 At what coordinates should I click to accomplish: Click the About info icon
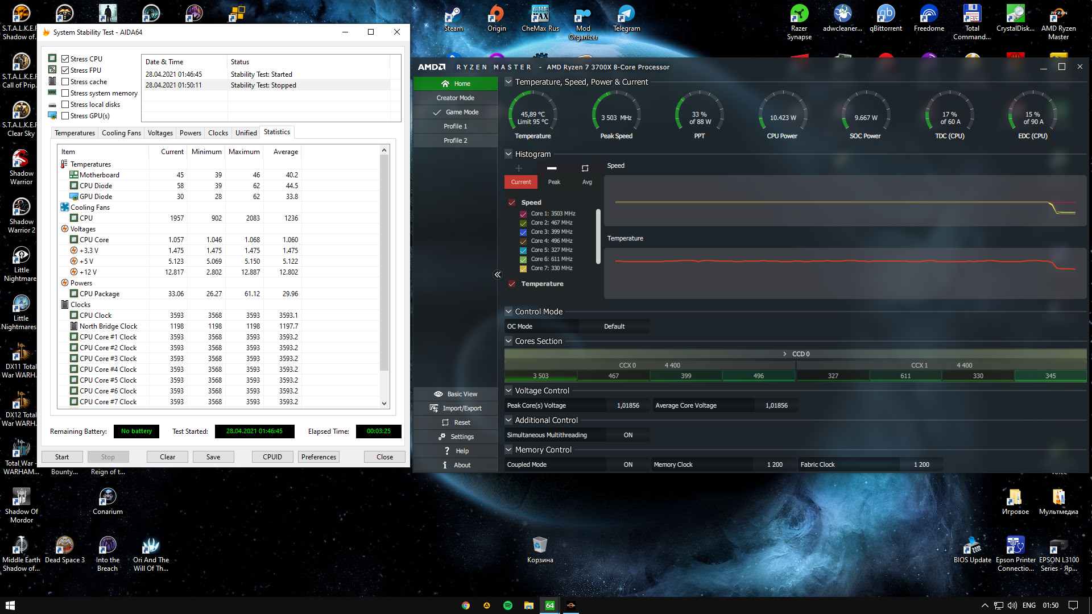tap(445, 465)
